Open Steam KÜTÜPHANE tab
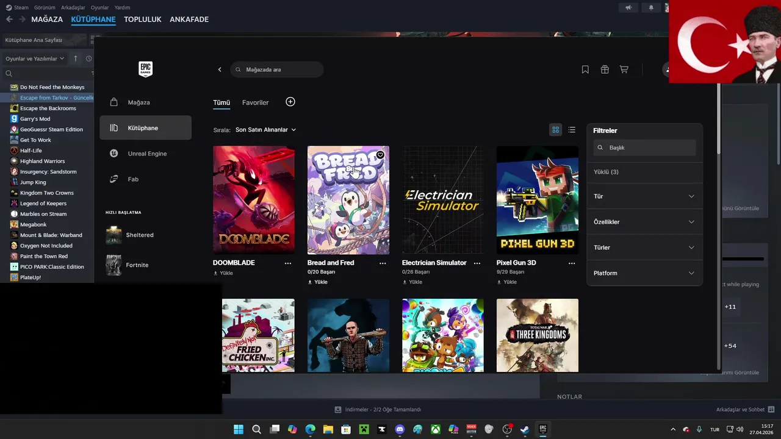781x439 pixels. tap(93, 20)
